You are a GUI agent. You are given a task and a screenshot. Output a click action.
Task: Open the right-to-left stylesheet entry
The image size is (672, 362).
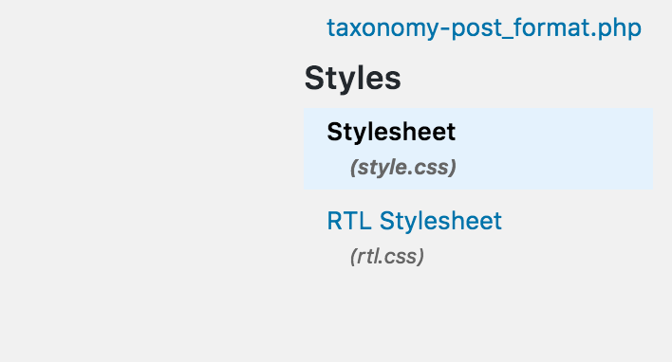point(414,221)
